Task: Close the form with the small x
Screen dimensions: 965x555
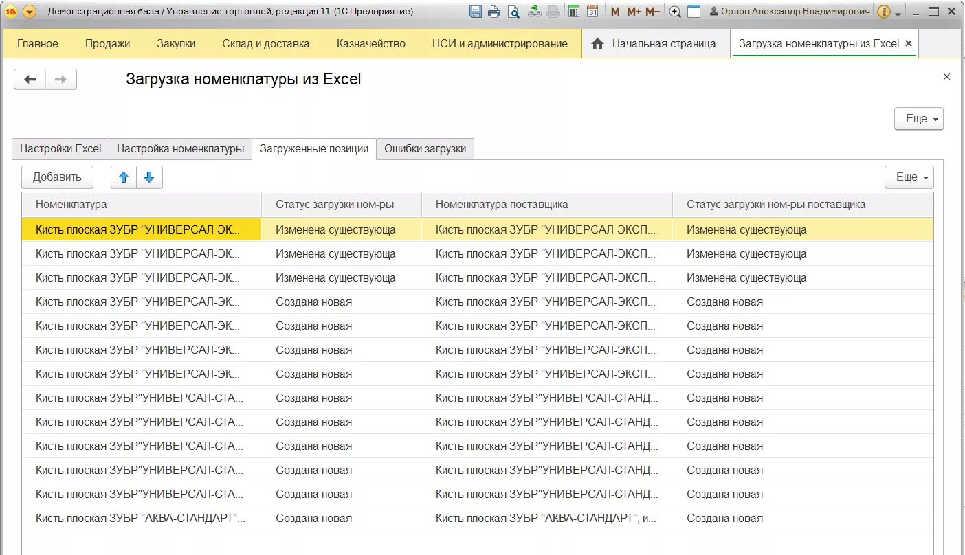Action: click(x=946, y=77)
